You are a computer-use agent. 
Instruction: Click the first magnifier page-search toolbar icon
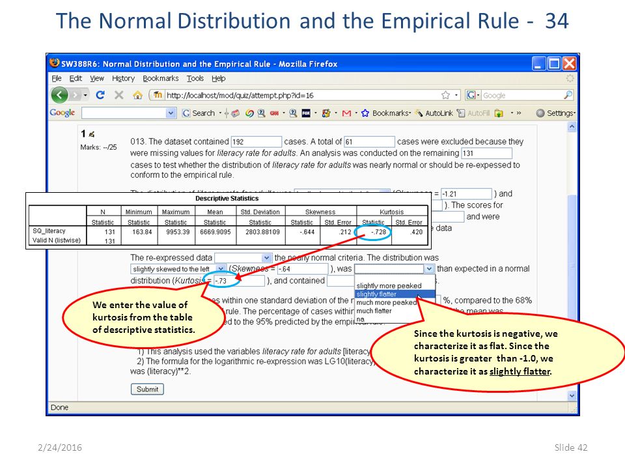pos(262,113)
